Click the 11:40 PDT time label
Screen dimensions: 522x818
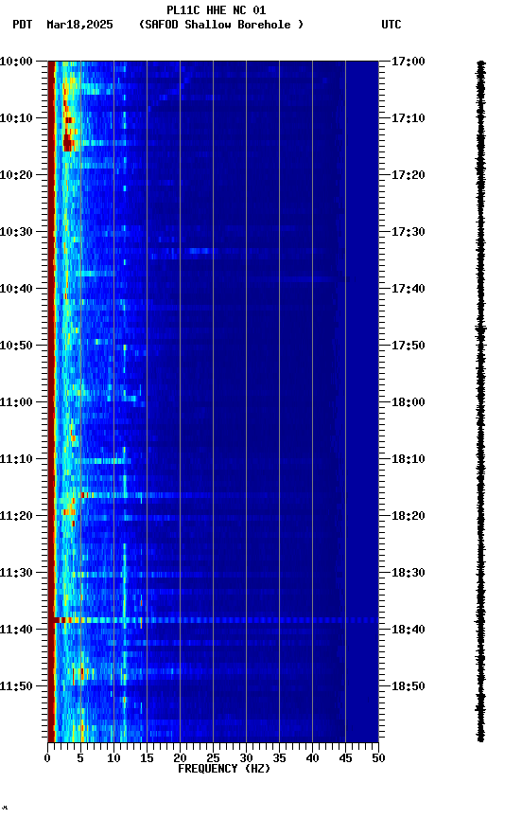[x=16, y=630]
